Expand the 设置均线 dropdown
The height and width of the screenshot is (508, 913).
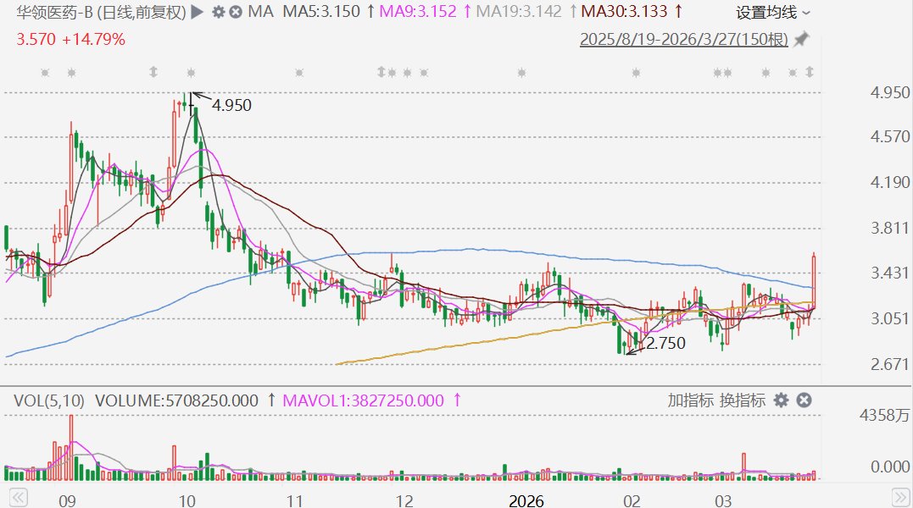772,13
